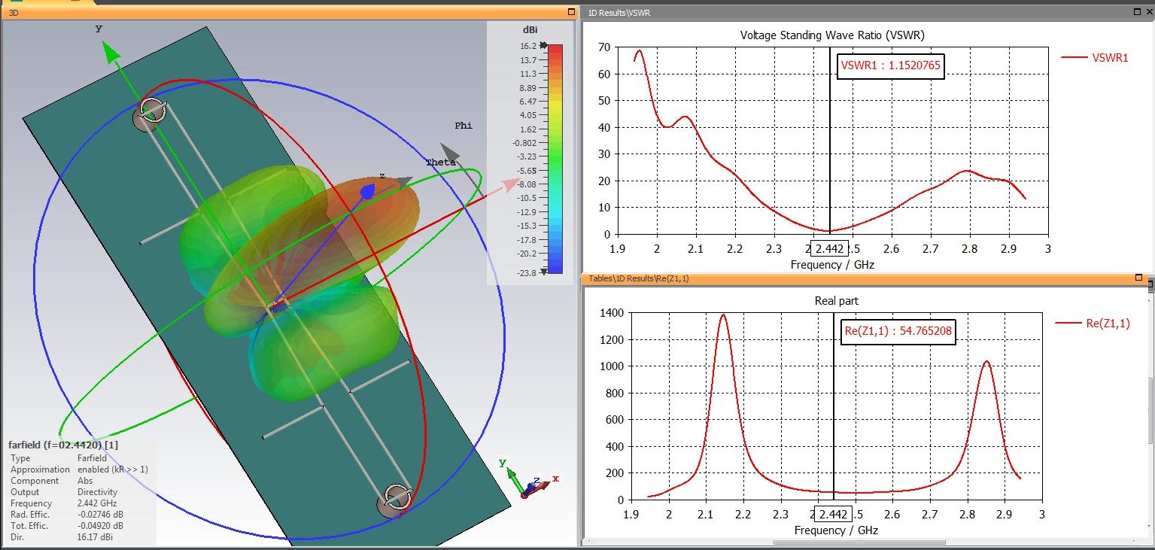The image size is (1155, 550).
Task: Click the top arrow of dBi color scale
Action: [x=544, y=46]
